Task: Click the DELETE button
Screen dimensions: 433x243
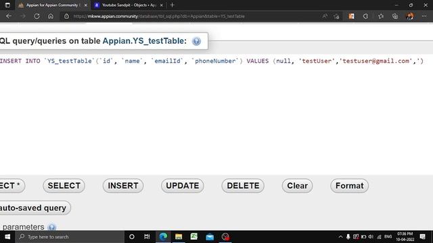Action: 243,186
